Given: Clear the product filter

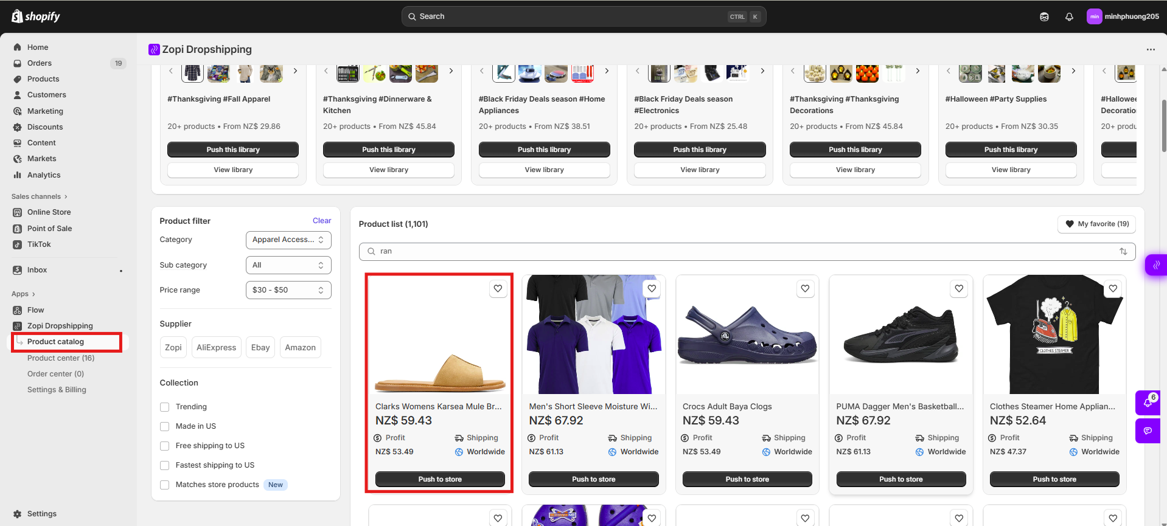Looking at the screenshot, I should (322, 221).
